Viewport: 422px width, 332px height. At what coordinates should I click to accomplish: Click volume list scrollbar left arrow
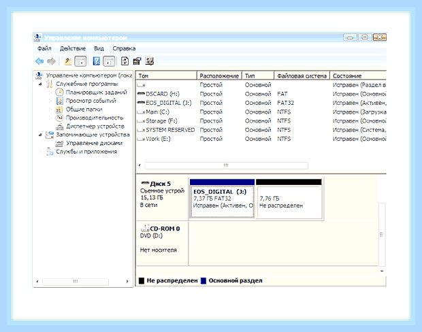(140, 165)
